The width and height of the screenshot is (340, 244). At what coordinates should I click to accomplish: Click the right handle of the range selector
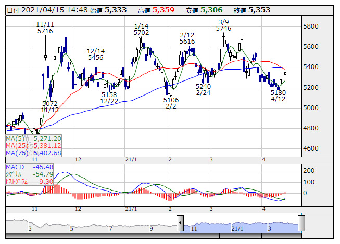(x=301, y=224)
